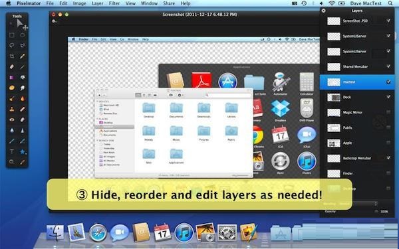This screenshot has height=249, width=399.
Task: Open iChat from the Dock
Action: click(119, 233)
